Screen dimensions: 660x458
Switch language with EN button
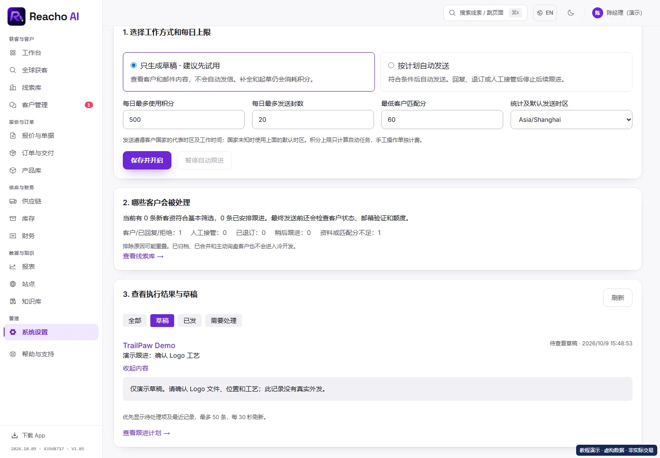pyautogui.click(x=545, y=13)
